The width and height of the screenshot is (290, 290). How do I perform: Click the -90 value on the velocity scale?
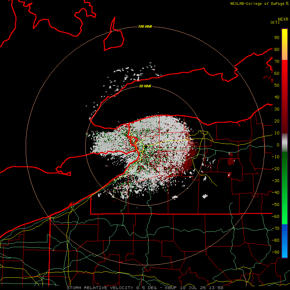[x=275, y=252]
